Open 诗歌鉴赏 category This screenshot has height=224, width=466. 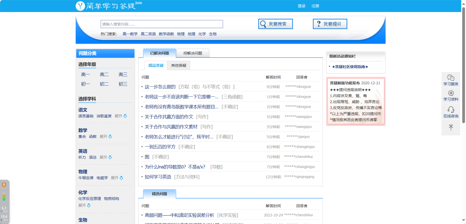coord(104,116)
